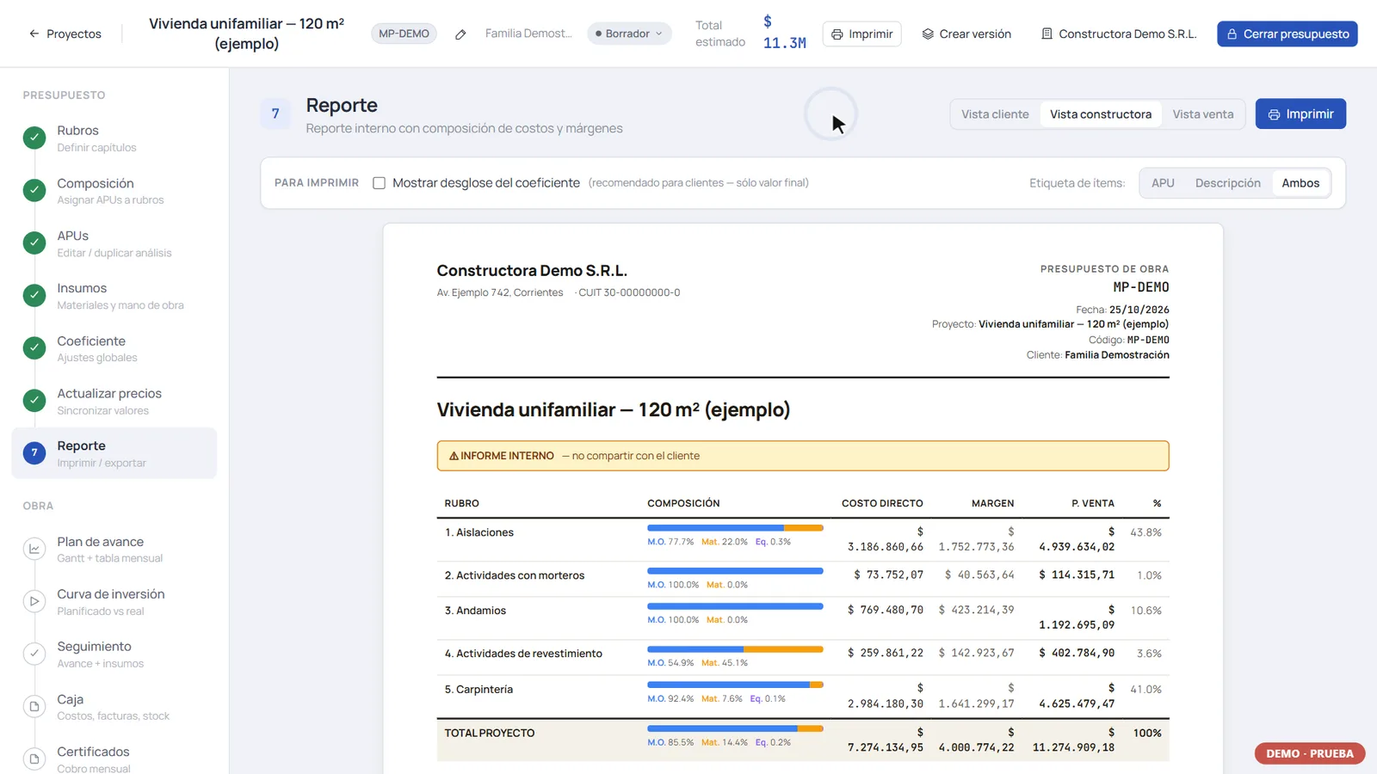
Task: Click the layers icon in Crear versión
Action: pos(928,34)
